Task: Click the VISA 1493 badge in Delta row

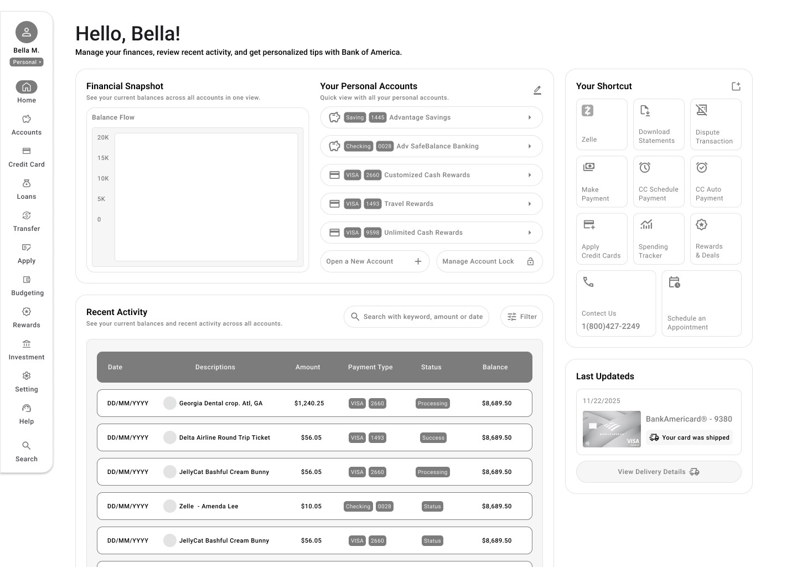Action: [368, 437]
